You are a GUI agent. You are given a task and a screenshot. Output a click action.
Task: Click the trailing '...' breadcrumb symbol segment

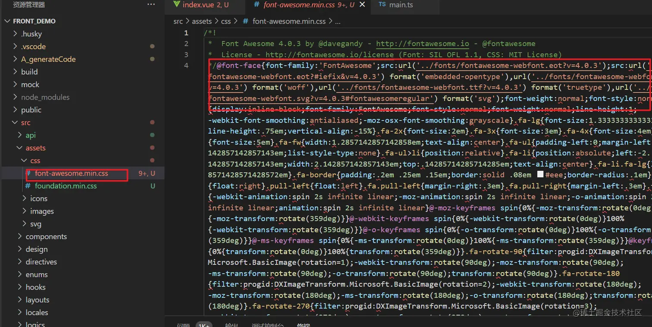(338, 21)
